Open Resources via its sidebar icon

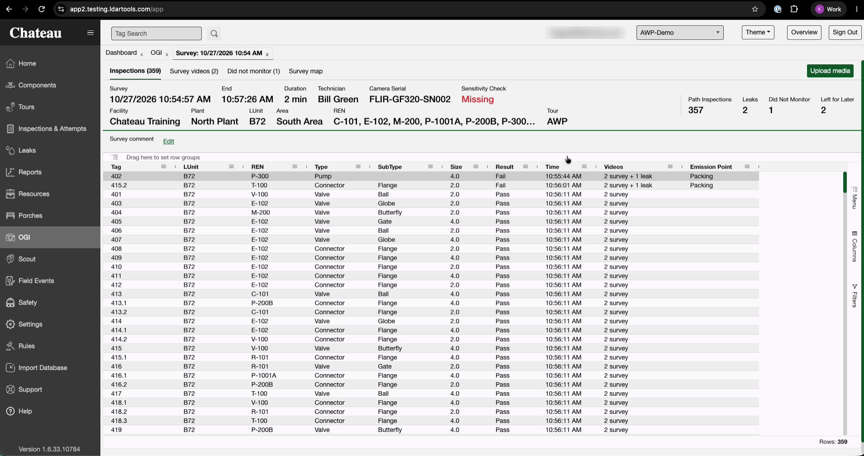point(10,194)
